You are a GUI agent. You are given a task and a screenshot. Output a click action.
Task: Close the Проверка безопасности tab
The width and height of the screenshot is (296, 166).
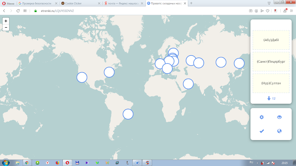point(56,3)
